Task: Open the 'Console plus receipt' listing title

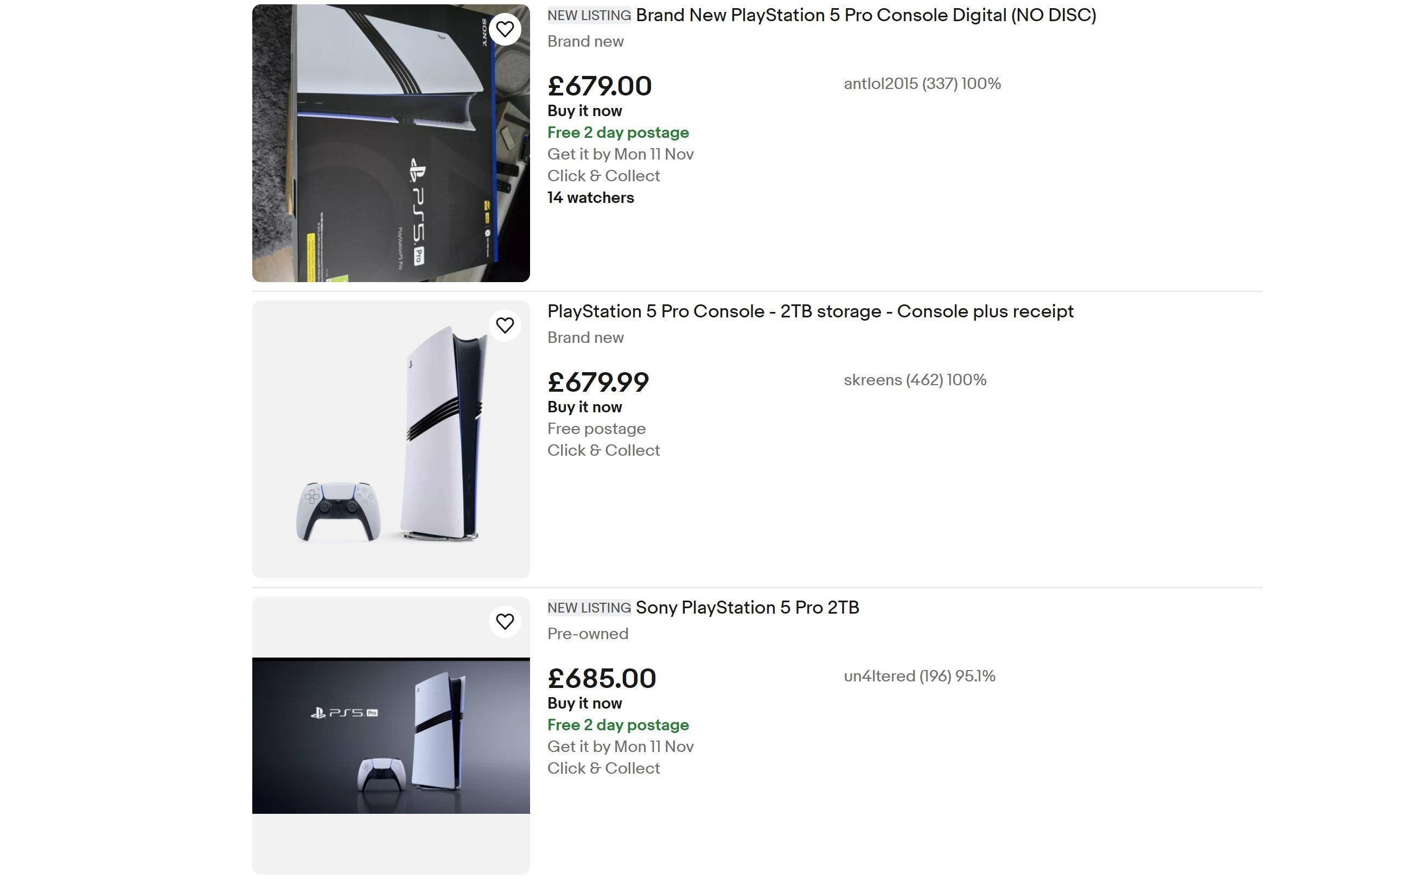Action: click(810, 311)
